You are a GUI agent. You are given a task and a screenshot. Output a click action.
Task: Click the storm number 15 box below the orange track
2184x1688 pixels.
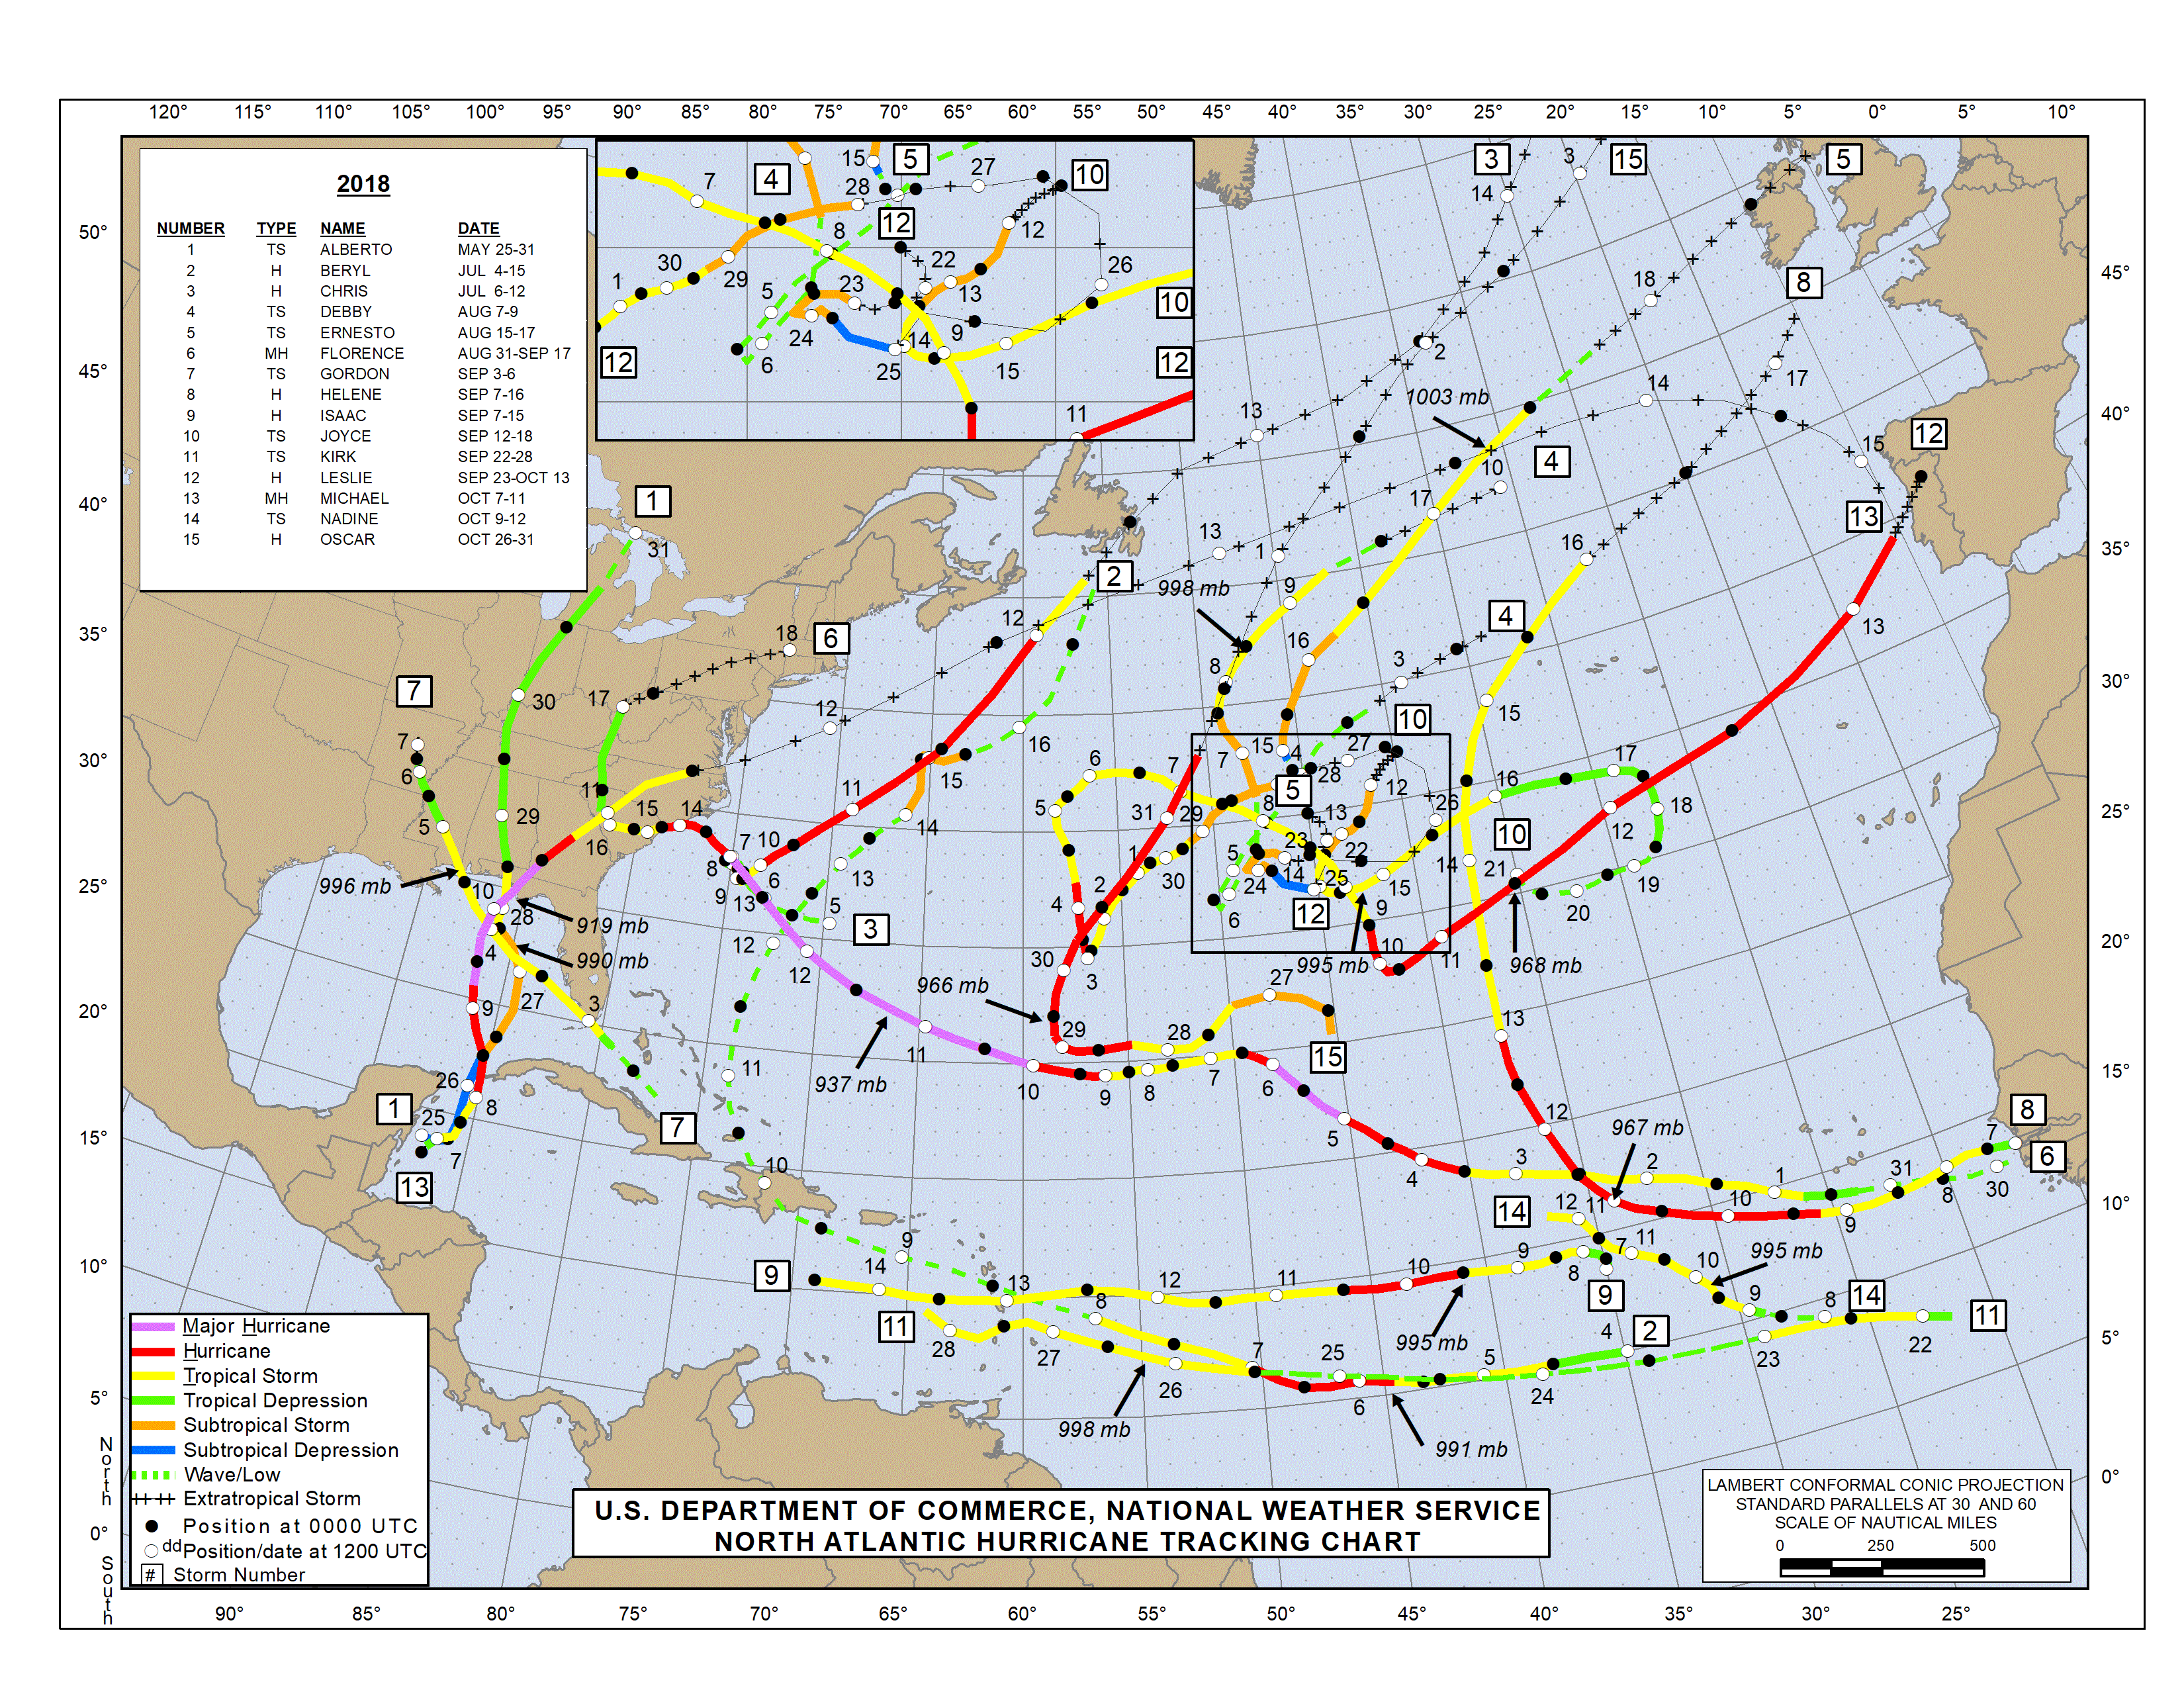point(1328,1057)
